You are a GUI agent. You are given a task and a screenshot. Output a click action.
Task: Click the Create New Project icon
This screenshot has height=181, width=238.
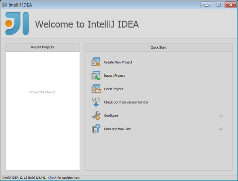tap(96, 62)
